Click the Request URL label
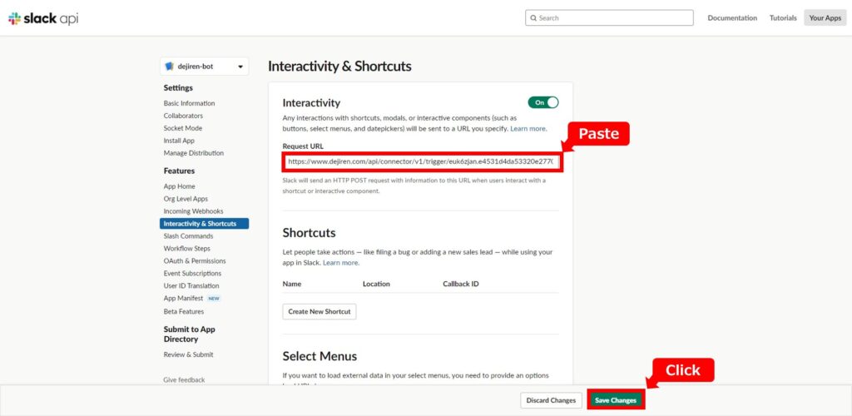Viewport: 852px width, 416px height. [x=303, y=146]
